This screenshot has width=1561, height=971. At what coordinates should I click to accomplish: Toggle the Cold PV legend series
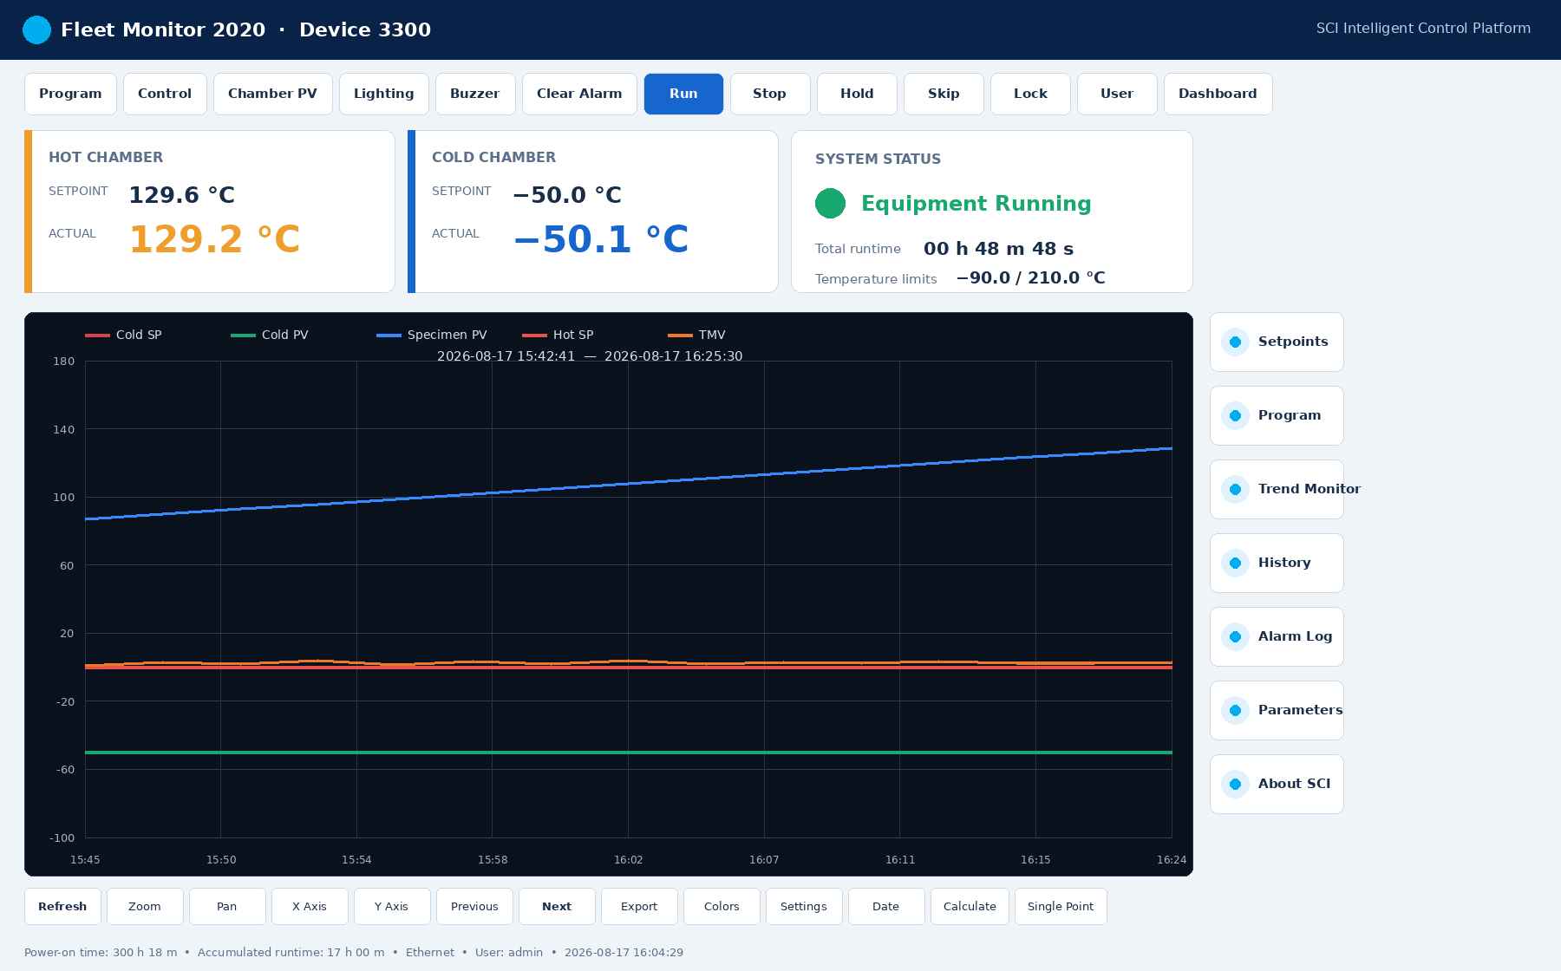tap(269, 335)
